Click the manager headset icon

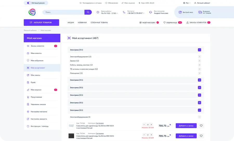coord(151,12)
